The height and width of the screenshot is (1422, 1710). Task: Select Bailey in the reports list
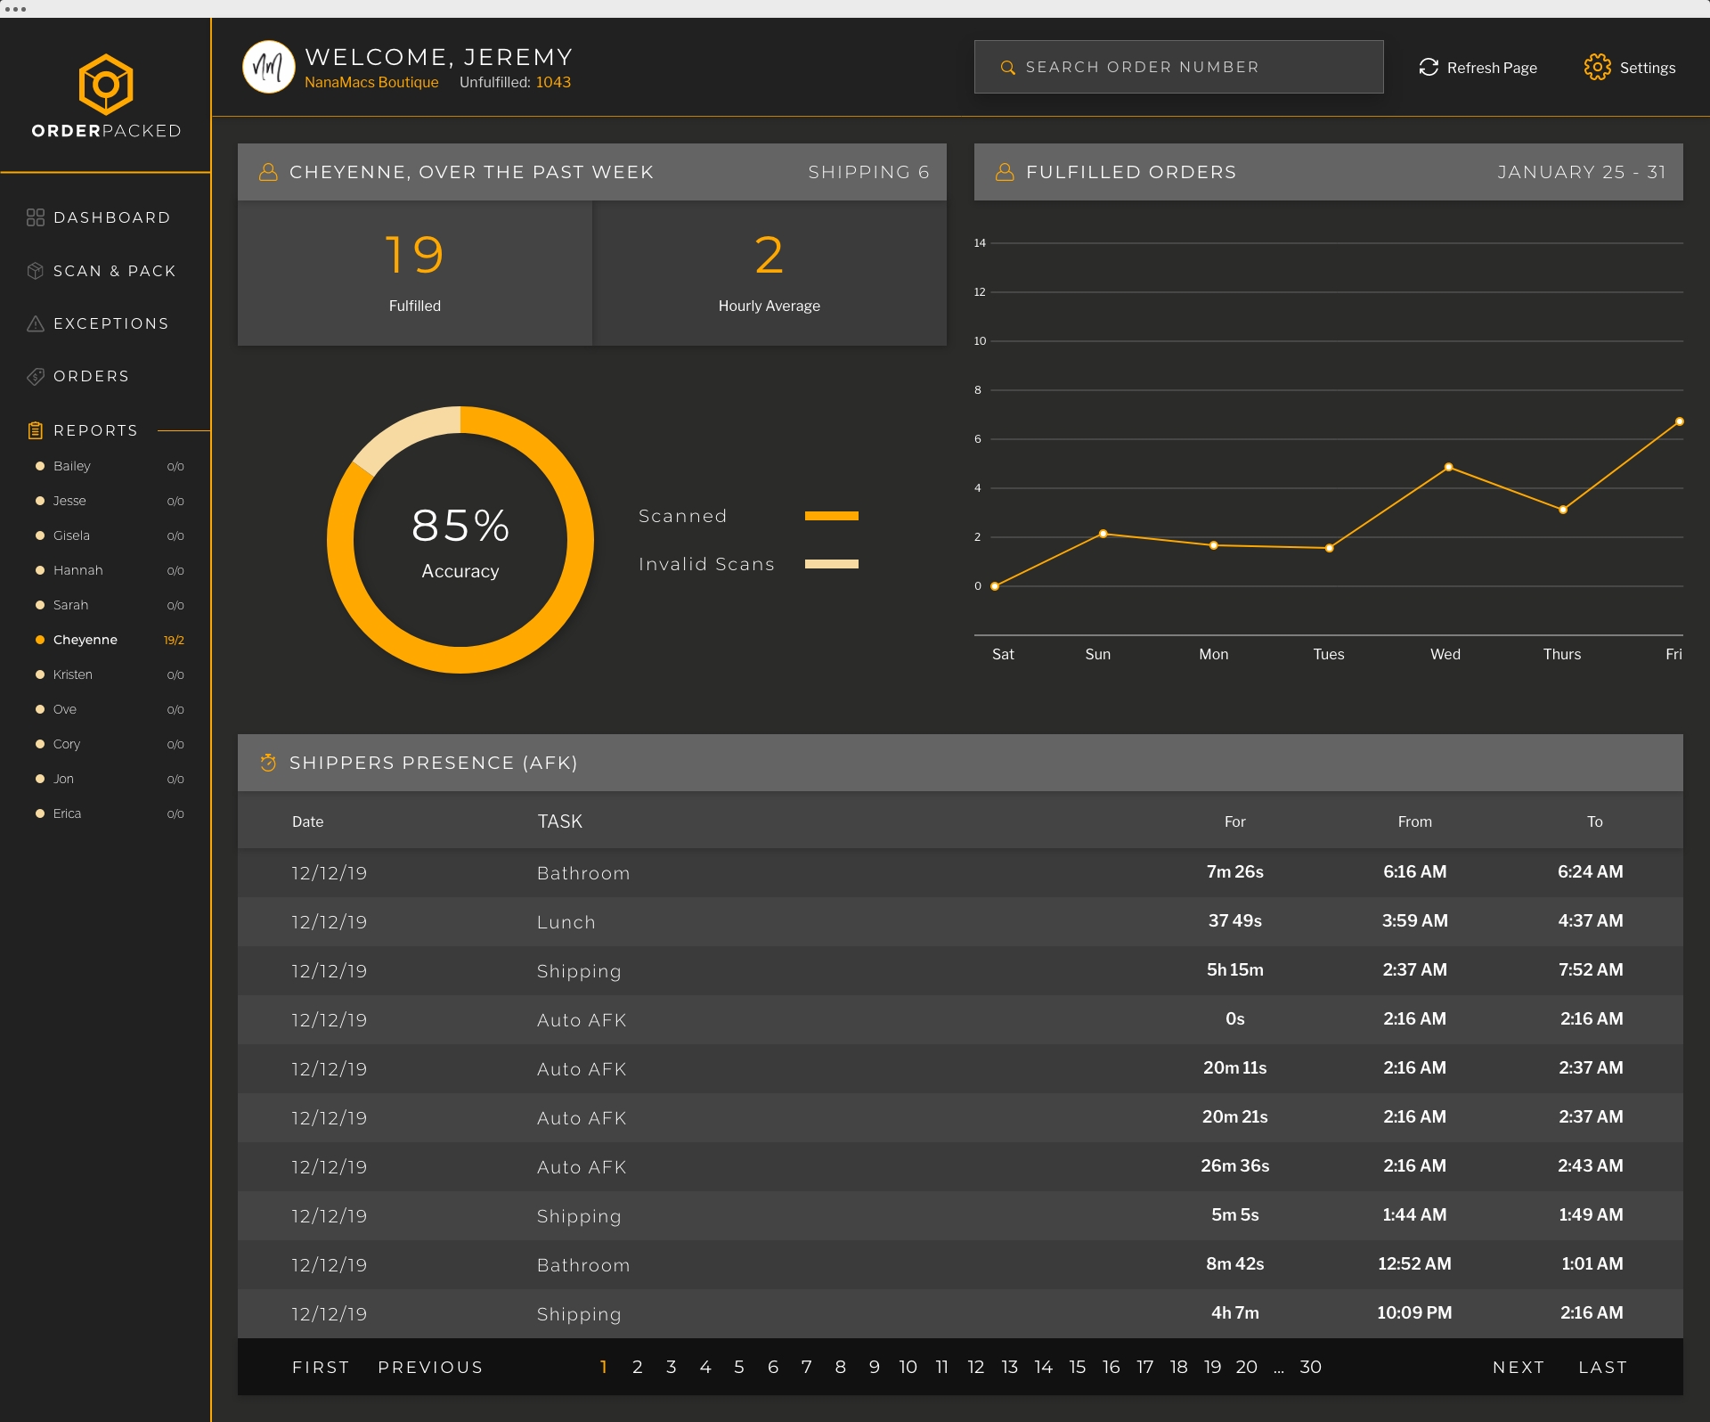[72, 466]
